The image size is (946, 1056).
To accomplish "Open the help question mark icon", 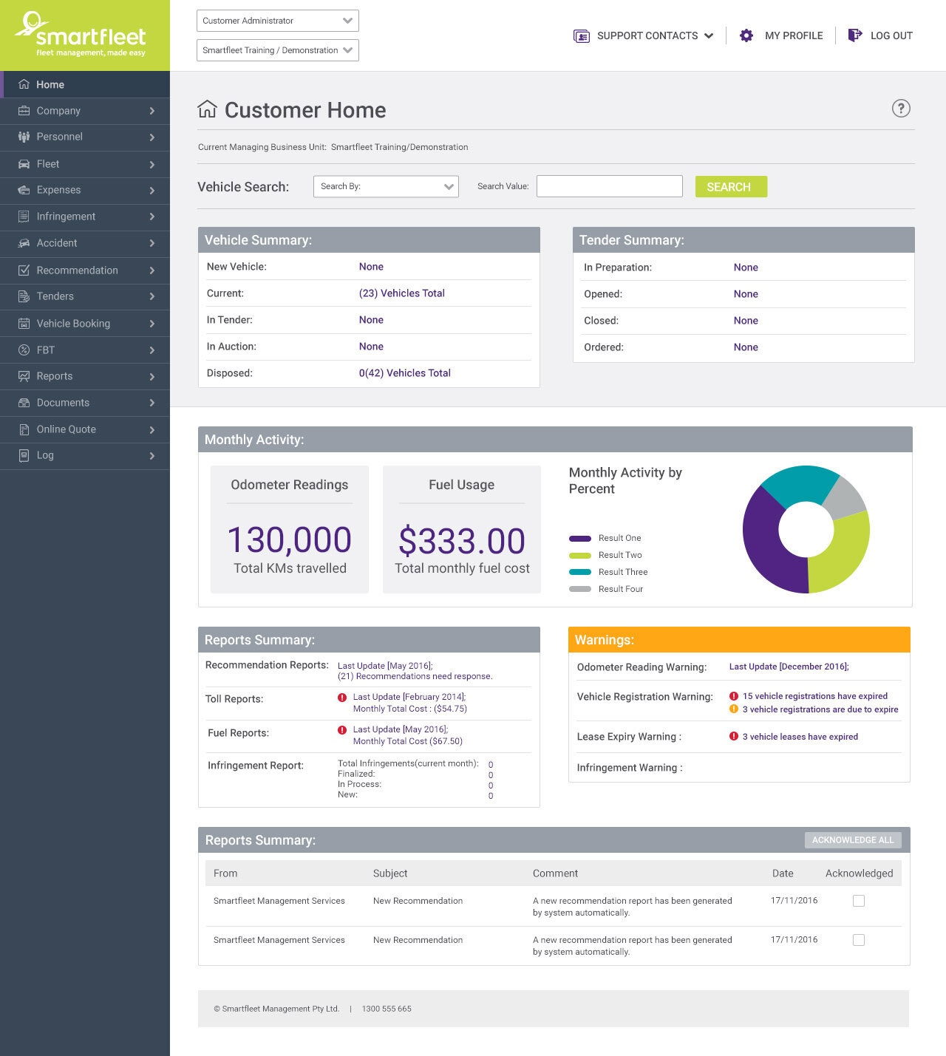I will [902, 109].
